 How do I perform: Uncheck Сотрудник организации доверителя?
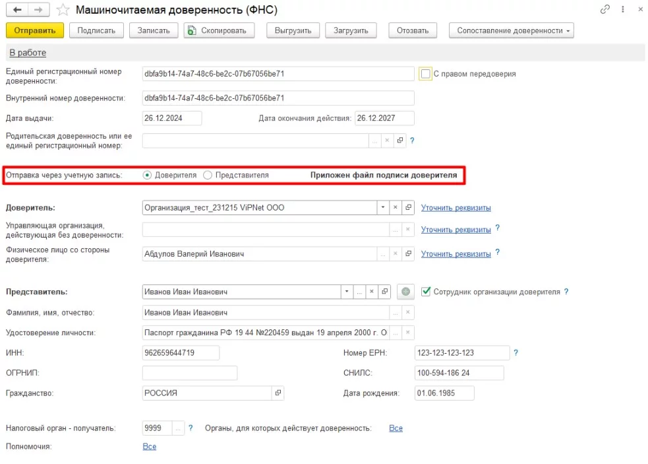[x=426, y=291]
